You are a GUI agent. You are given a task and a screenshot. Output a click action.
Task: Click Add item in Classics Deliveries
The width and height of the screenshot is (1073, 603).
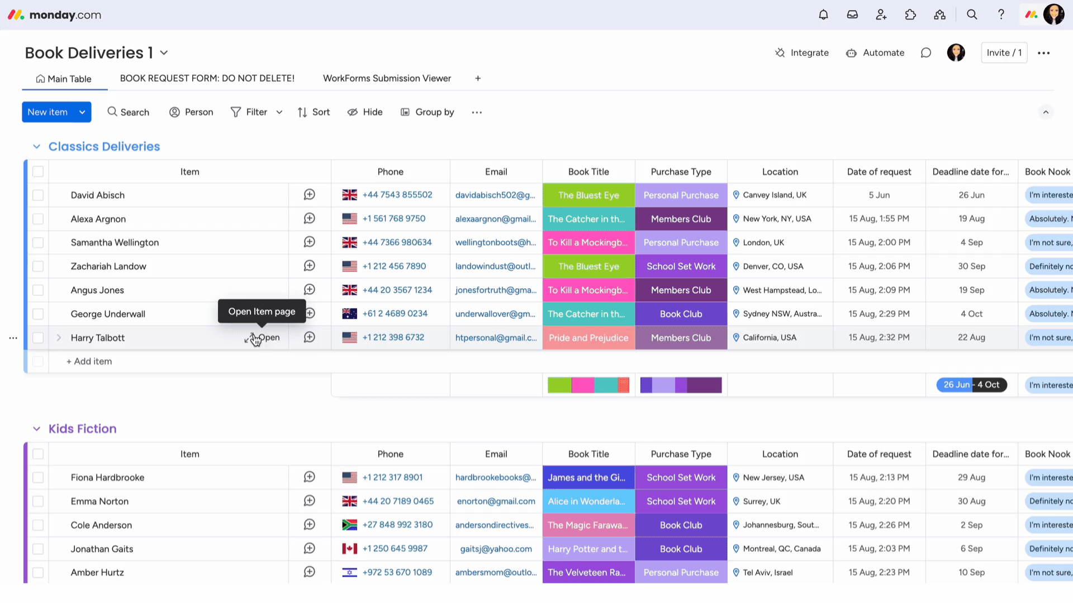pyautogui.click(x=89, y=362)
